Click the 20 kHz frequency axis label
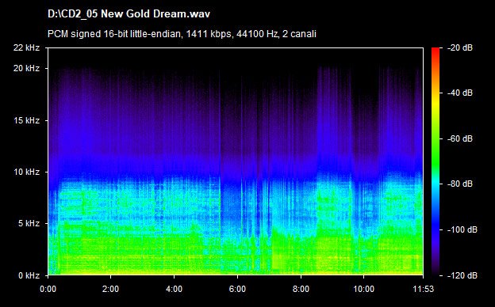This screenshot has height=307, width=495. click(x=26, y=68)
